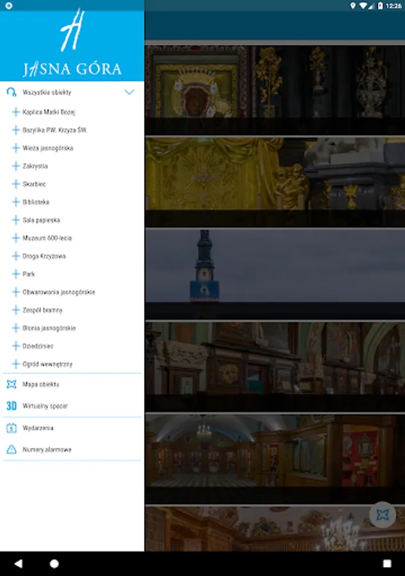Screen dimensions: 405x576
Task: Choose the Skarbiec entry
Action: [34, 184]
